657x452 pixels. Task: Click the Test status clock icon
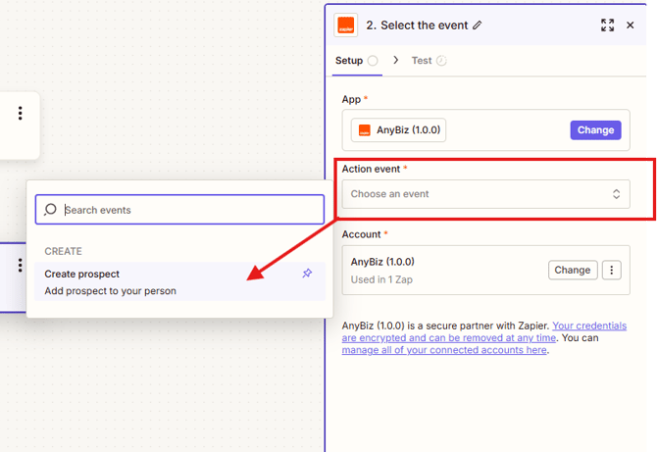[441, 61]
